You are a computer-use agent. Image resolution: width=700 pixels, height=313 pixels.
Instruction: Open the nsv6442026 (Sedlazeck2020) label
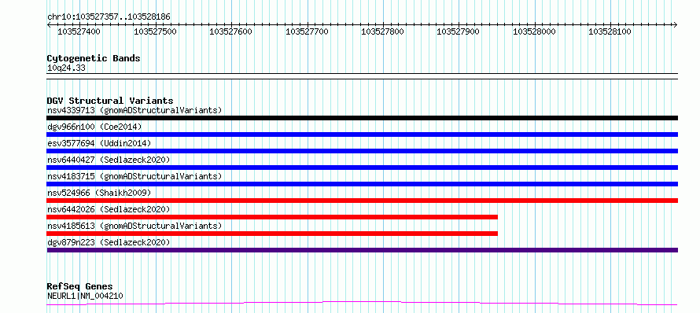pos(109,209)
